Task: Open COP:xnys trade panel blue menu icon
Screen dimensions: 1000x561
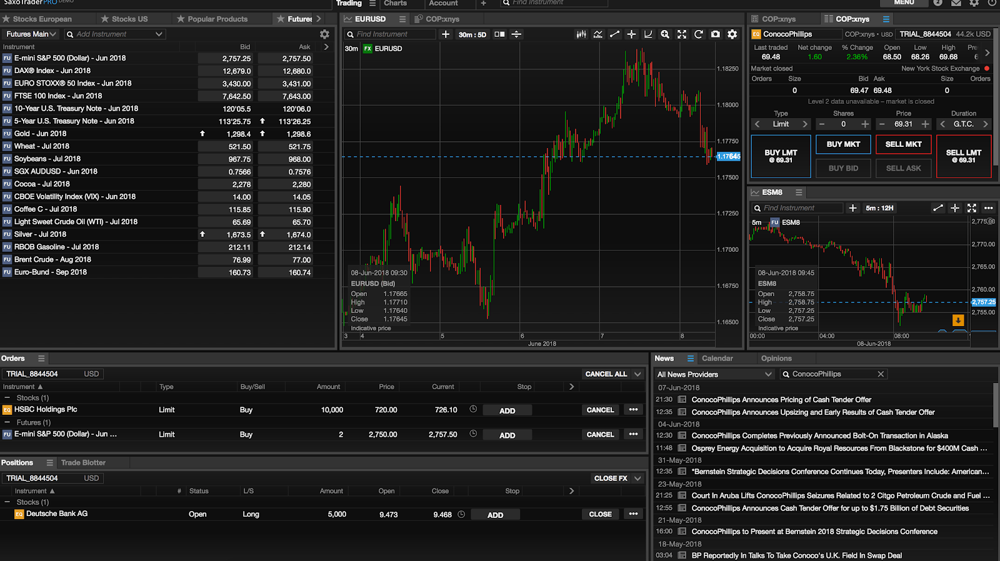Action: pyautogui.click(x=886, y=19)
